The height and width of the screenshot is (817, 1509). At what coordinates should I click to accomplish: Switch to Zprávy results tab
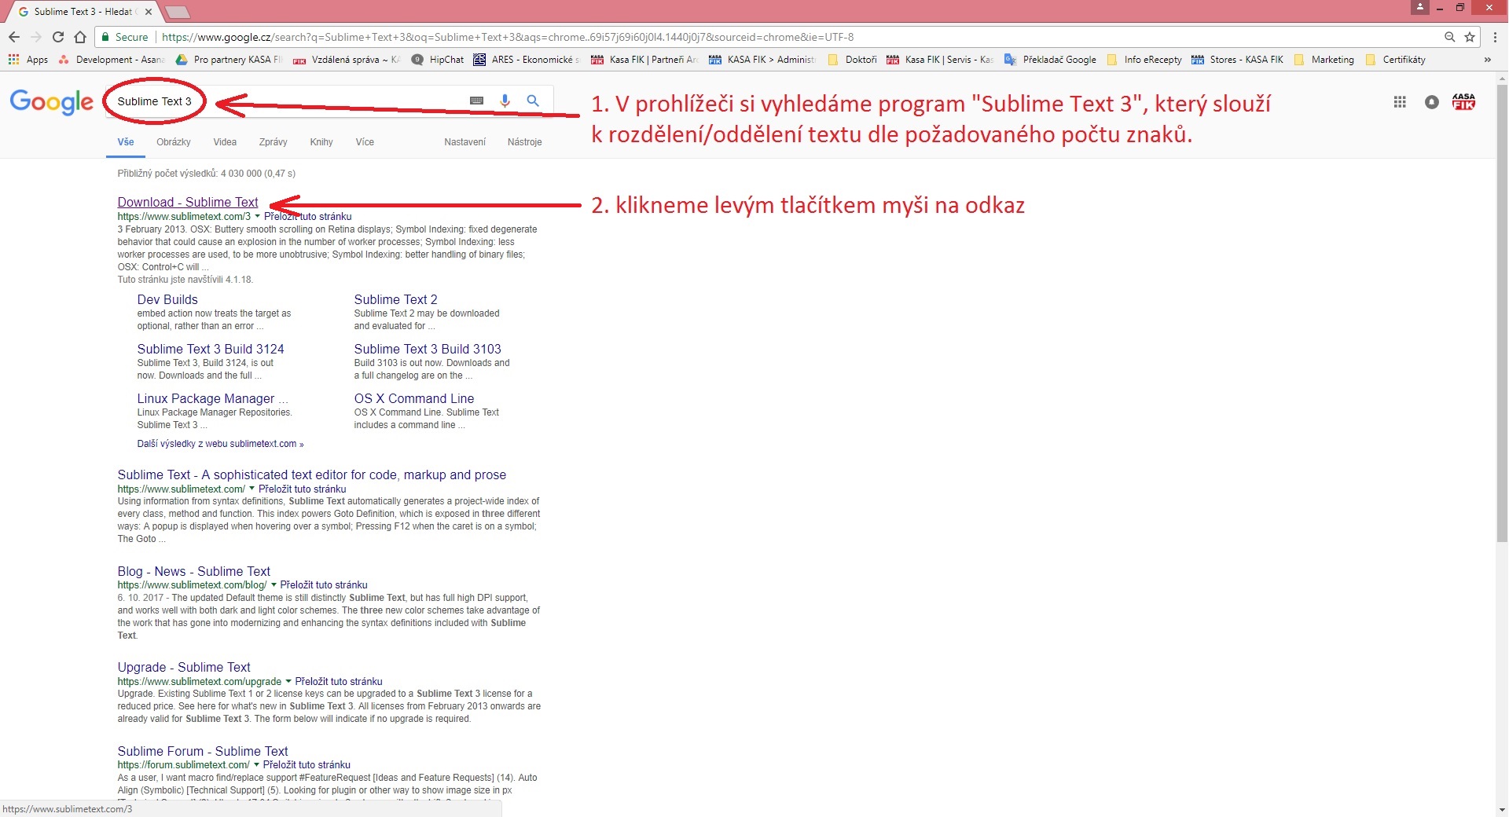click(273, 142)
